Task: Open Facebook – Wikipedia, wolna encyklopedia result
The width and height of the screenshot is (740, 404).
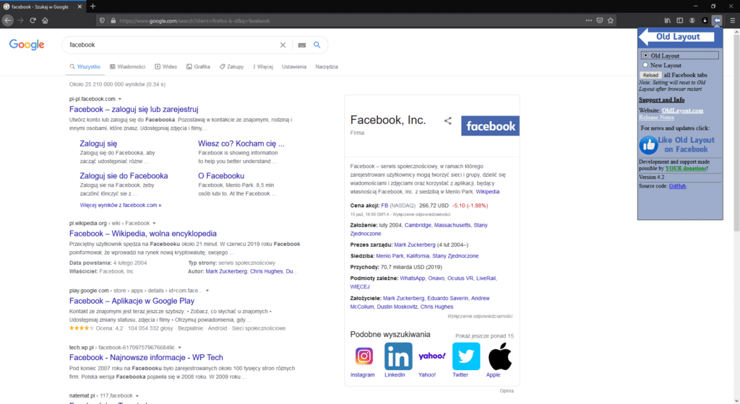Action: pos(143,234)
